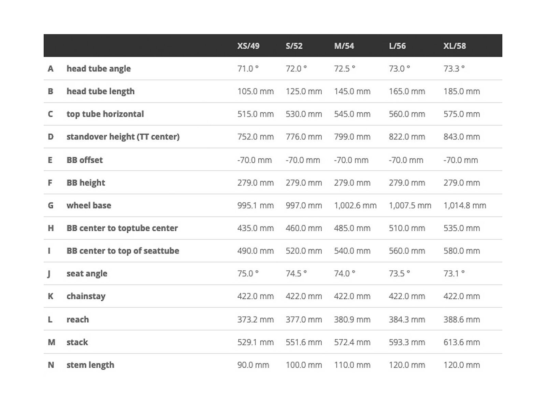Select the BB center to toptube center label
546x410 pixels.
122,228
